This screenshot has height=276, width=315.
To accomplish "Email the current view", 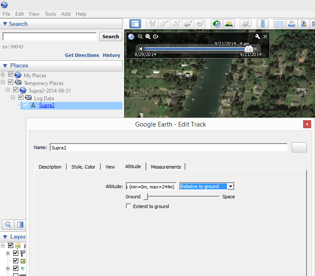I will point(280,24).
